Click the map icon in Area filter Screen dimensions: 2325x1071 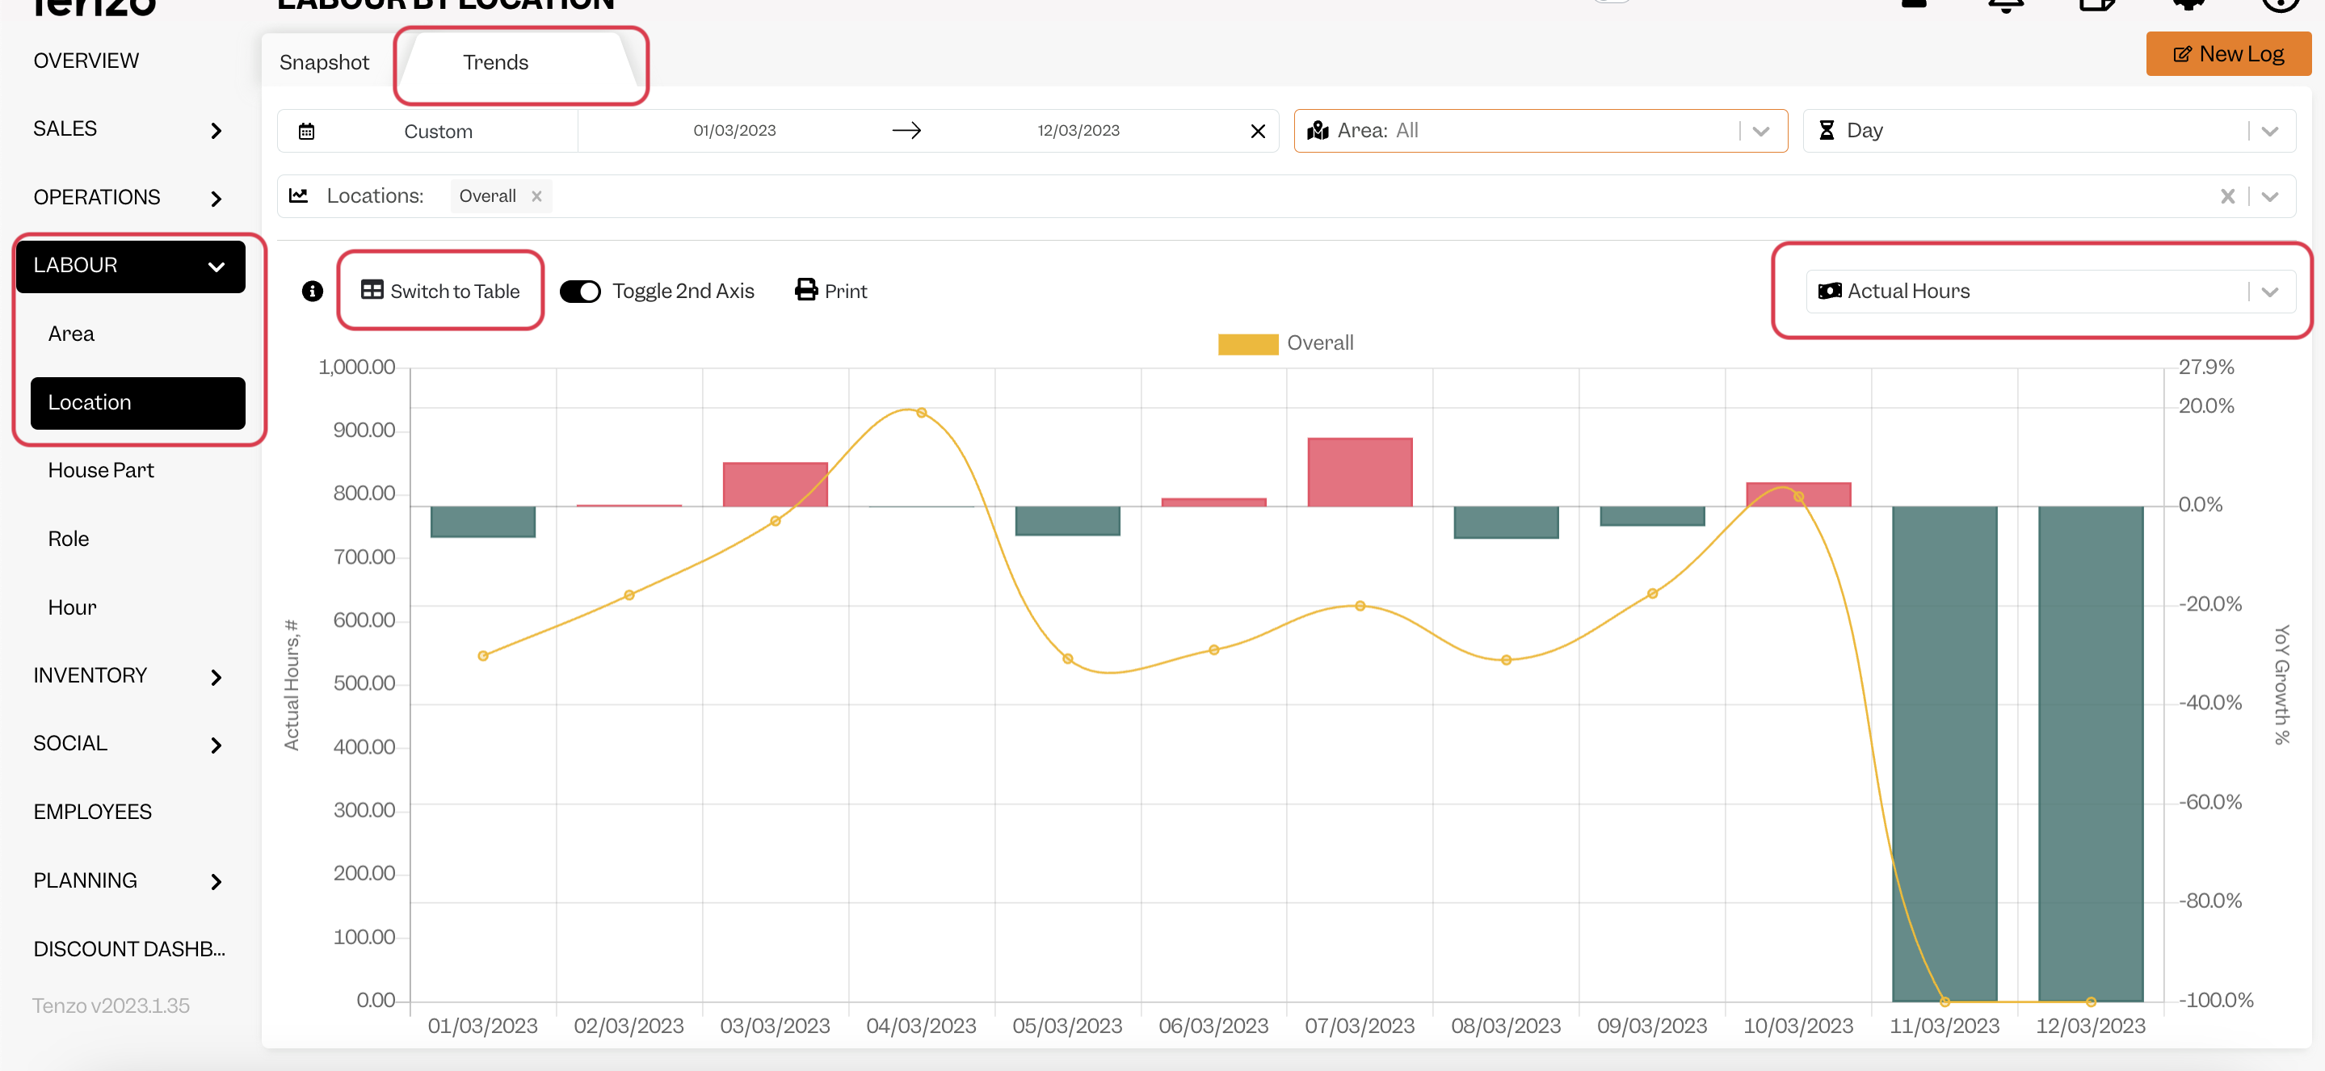(x=1318, y=131)
